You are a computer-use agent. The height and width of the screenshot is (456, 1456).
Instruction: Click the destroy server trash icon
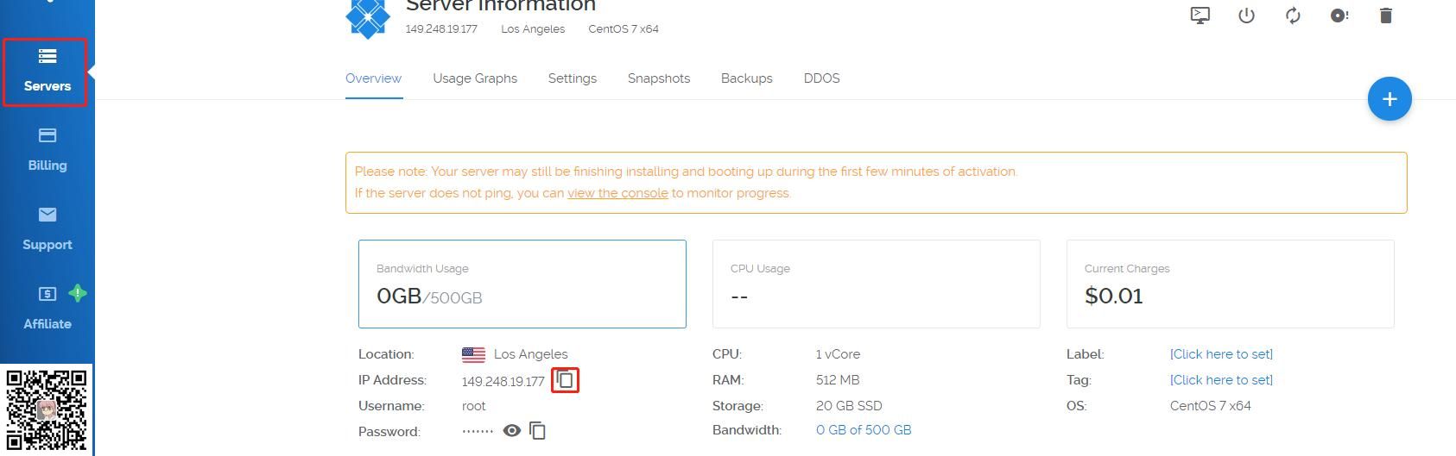(1386, 16)
